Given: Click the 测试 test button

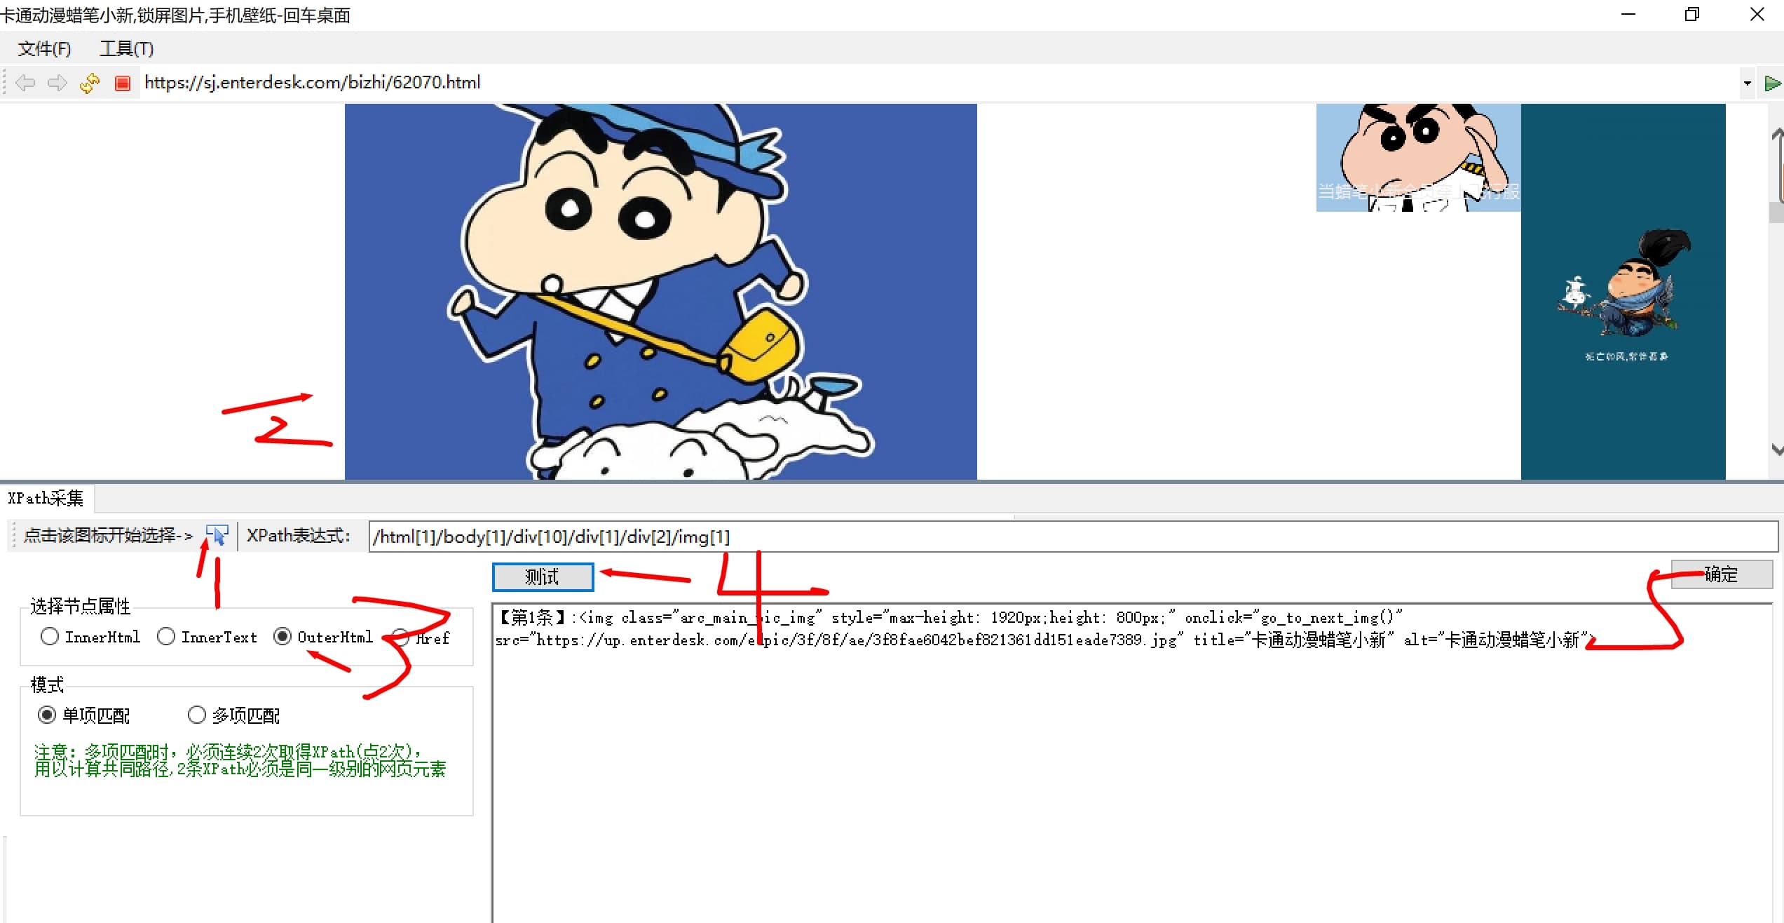Looking at the screenshot, I should coord(543,577).
